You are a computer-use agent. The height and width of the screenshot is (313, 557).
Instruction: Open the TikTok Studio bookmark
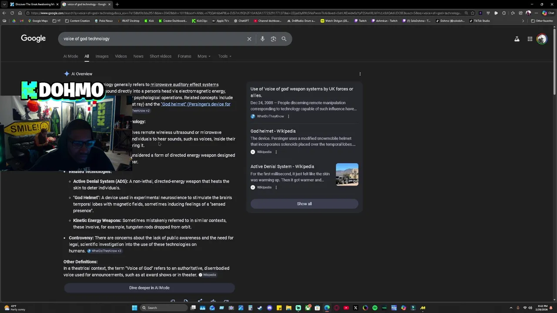[x=480, y=21]
